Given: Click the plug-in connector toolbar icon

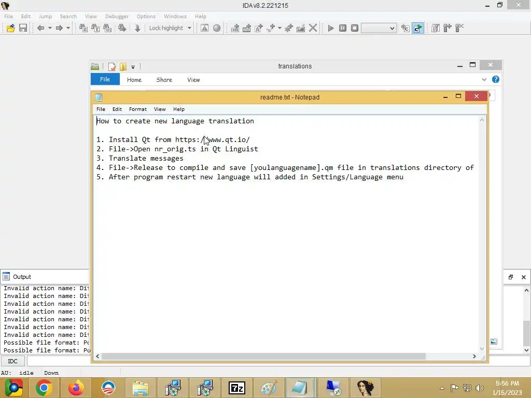Looking at the screenshot, I should pyautogui.click(x=448, y=28).
